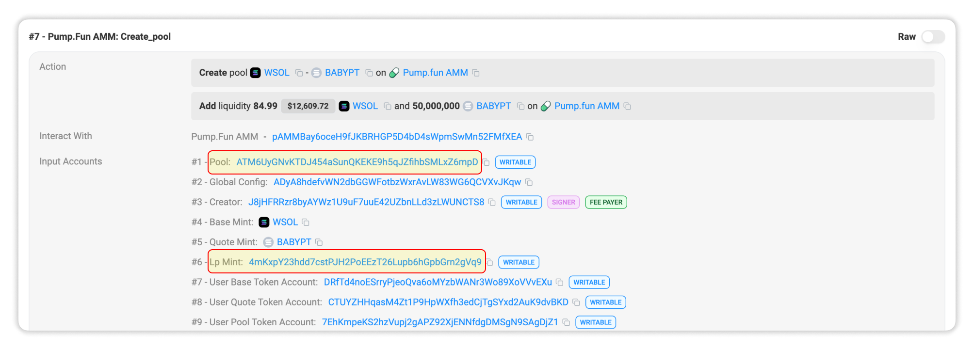Click the FEE PAYER badge
Screen dimensions: 974x350
click(x=606, y=202)
